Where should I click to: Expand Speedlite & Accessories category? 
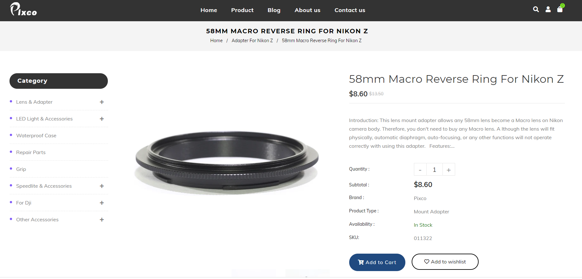point(102,186)
